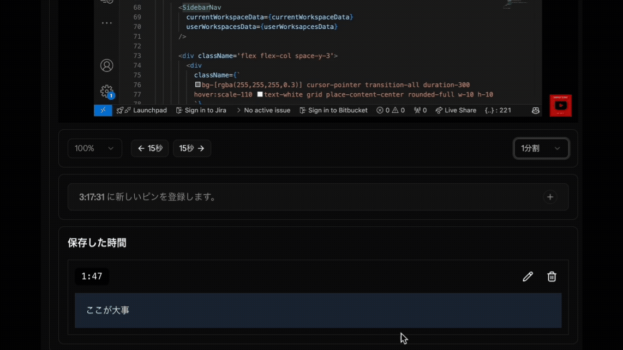This screenshot has width=623, height=350.
Task: Open the additional views menu with the ellipsis
Action: click(106, 22)
